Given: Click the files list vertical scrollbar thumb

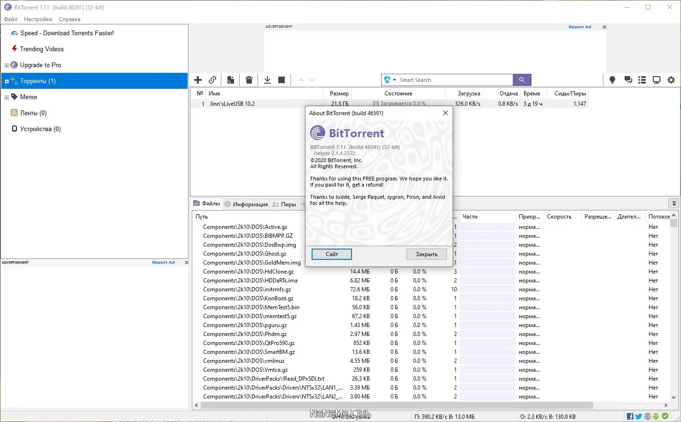Looking at the screenshot, I should click(x=673, y=223).
